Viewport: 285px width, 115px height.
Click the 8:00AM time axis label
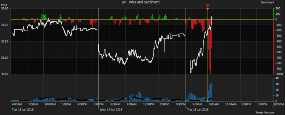(213, 104)
